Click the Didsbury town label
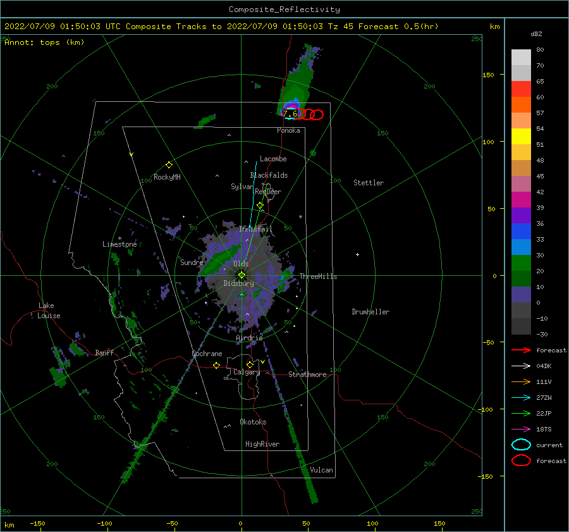The image size is (569, 532). pos(239,283)
